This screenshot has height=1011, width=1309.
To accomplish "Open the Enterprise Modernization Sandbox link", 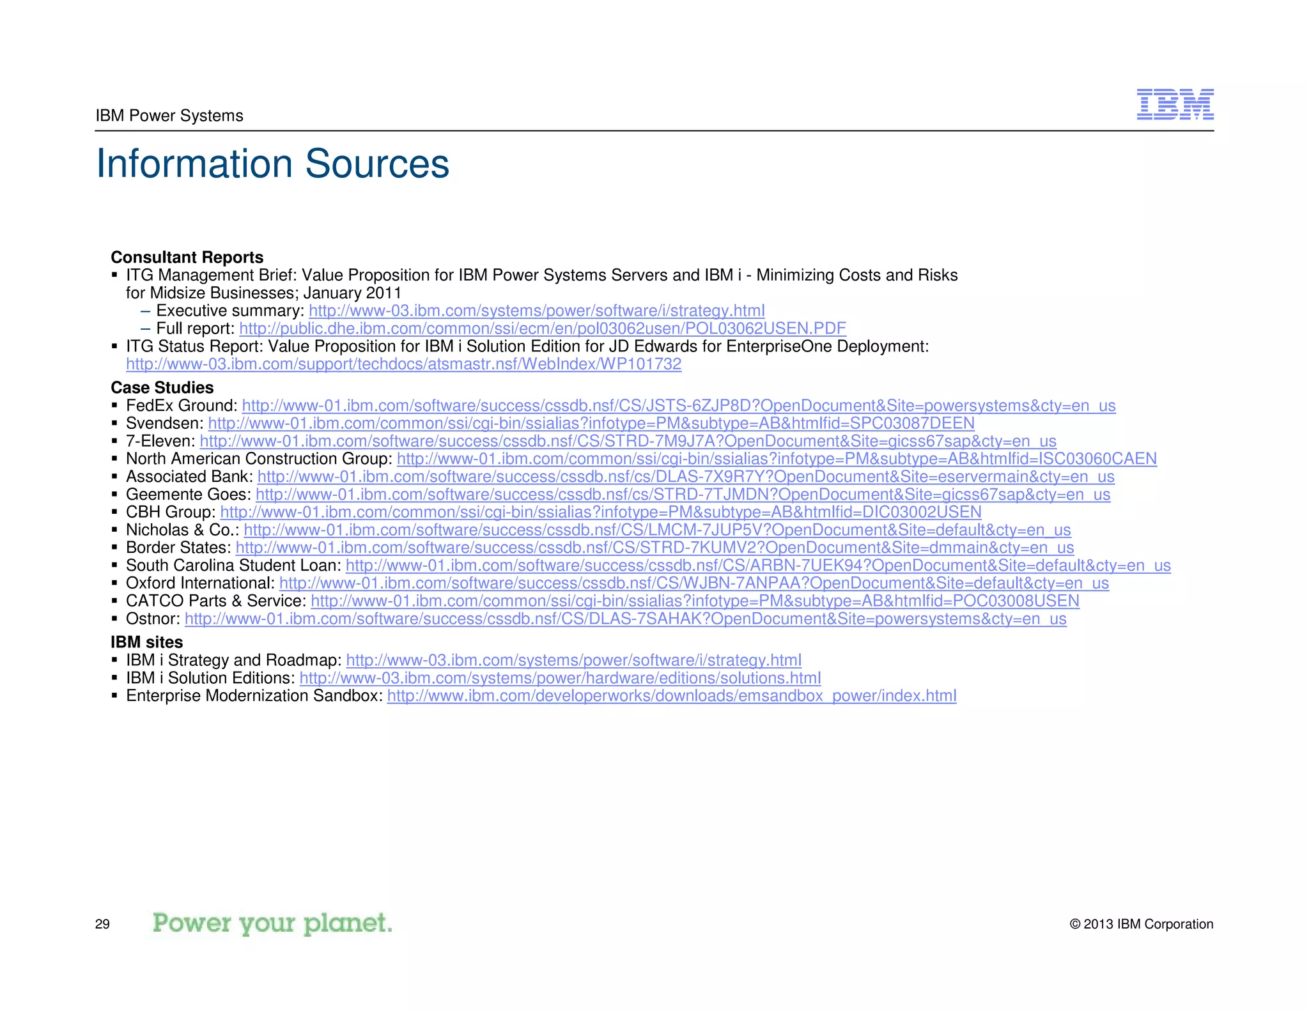I will [672, 697].
